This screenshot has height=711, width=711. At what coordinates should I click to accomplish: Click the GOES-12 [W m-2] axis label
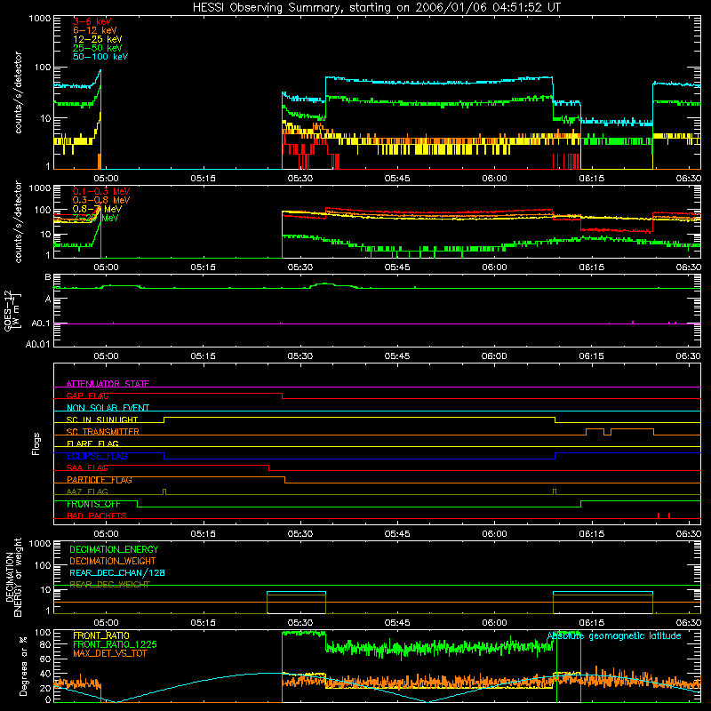coord(12,310)
